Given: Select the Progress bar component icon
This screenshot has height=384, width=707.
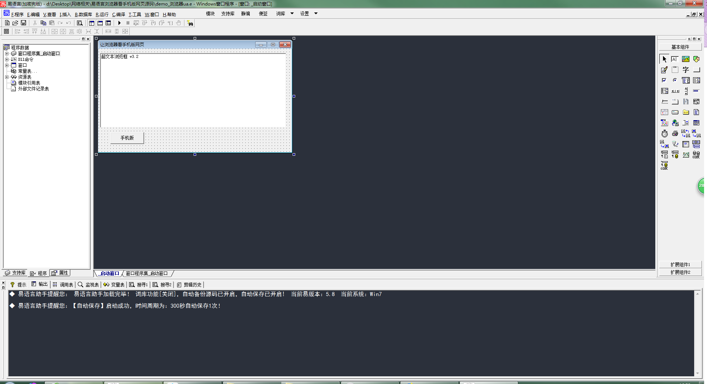Looking at the screenshot, I should coord(696,91).
